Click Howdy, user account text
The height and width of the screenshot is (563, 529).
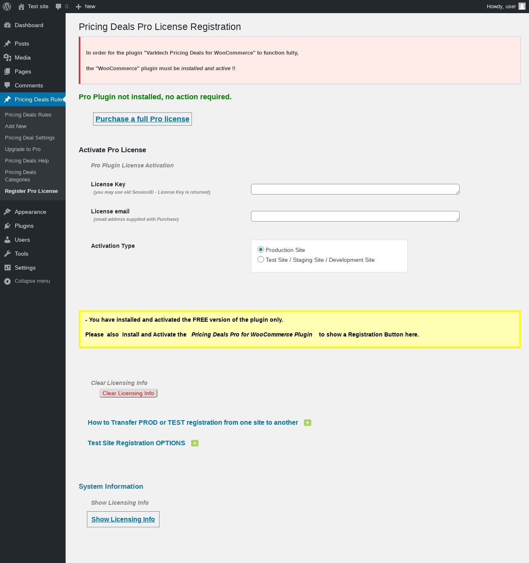(501, 7)
